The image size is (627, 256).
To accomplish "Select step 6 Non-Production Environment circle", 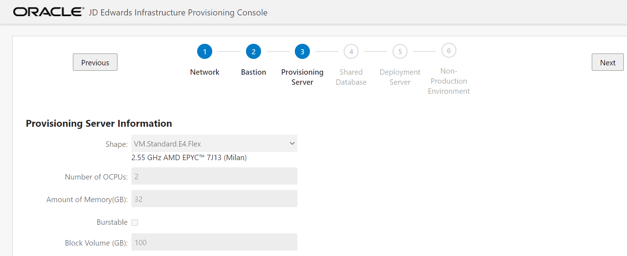I will click(449, 50).
